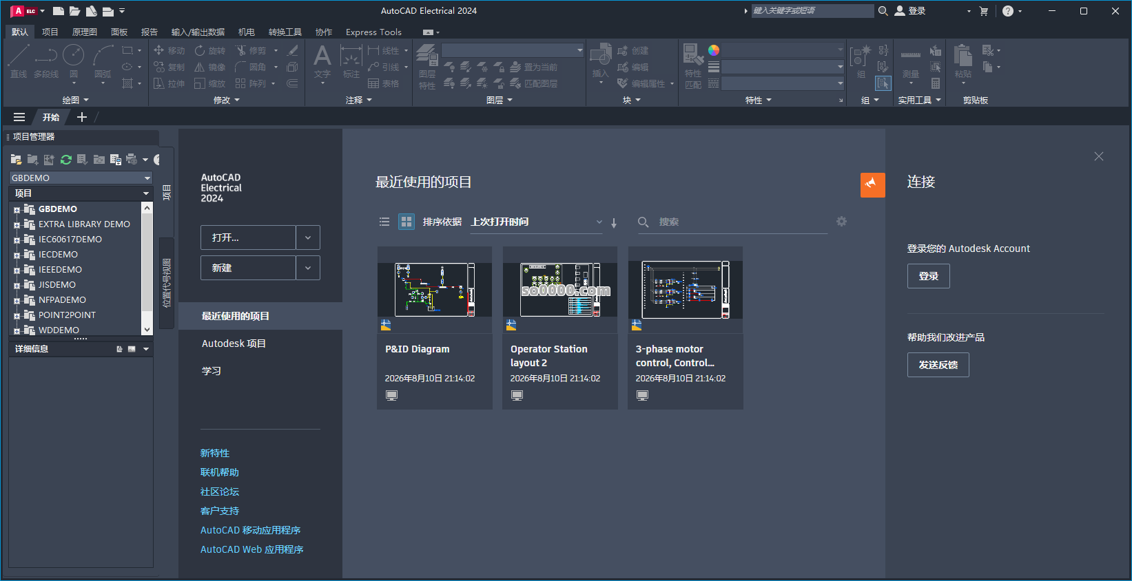The image size is (1132, 581).
Task: Open the settings gear in recent projects
Action: click(x=841, y=221)
